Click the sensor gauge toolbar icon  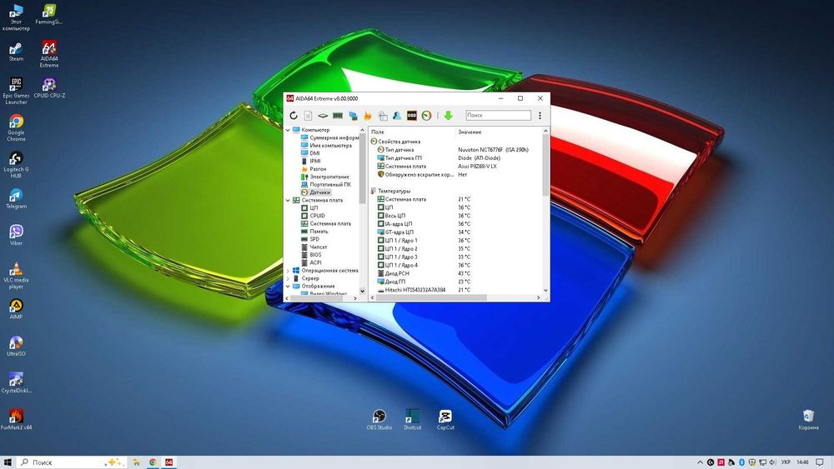click(x=426, y=115)
